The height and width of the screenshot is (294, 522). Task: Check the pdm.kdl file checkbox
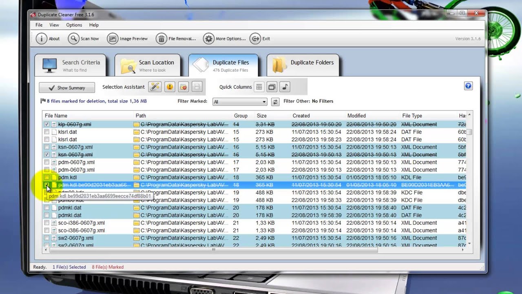click(47, 178)
